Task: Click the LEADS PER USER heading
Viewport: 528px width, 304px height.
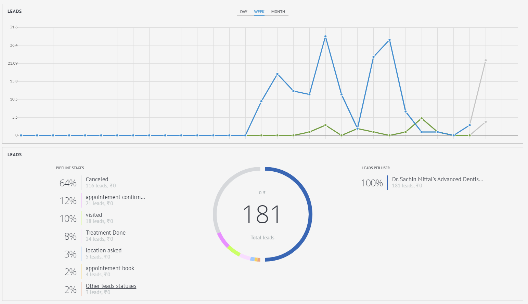Action: [x=376, y=168]
